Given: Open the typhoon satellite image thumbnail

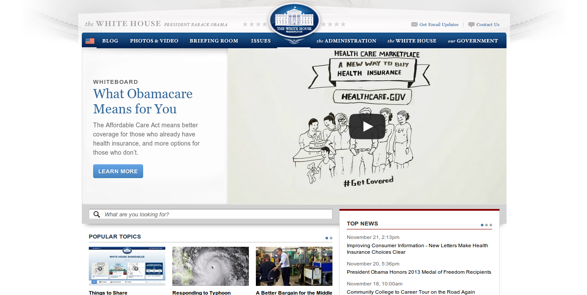Looking at the screenshot, I should [x=211, y=266].
